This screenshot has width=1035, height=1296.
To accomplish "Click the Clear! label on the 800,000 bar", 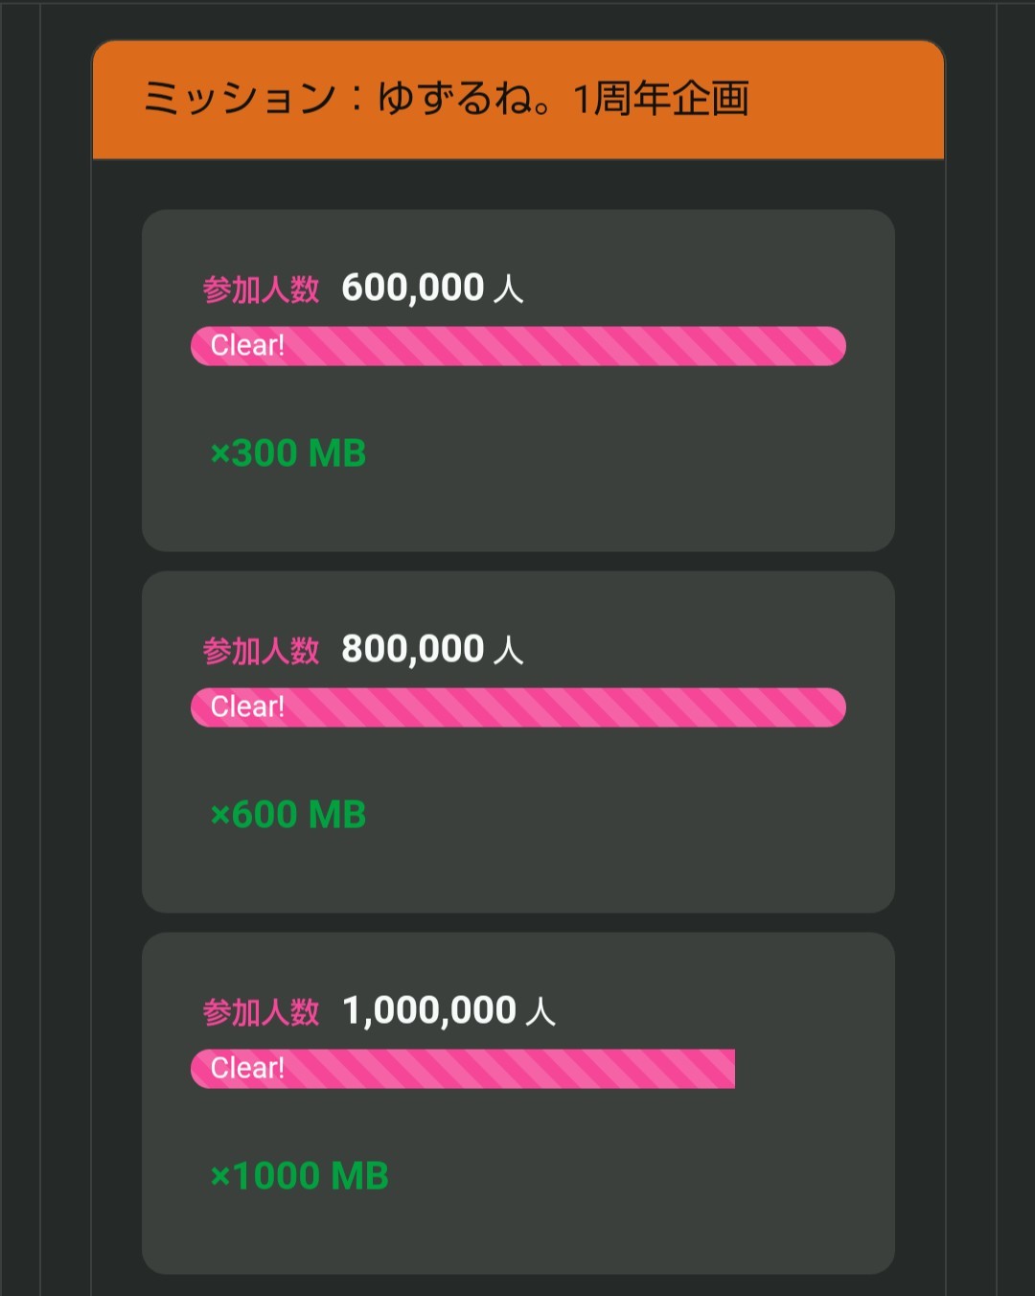I will [247, 707].
